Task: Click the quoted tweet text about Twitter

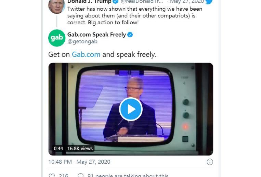Action: [x=134, y=15]
